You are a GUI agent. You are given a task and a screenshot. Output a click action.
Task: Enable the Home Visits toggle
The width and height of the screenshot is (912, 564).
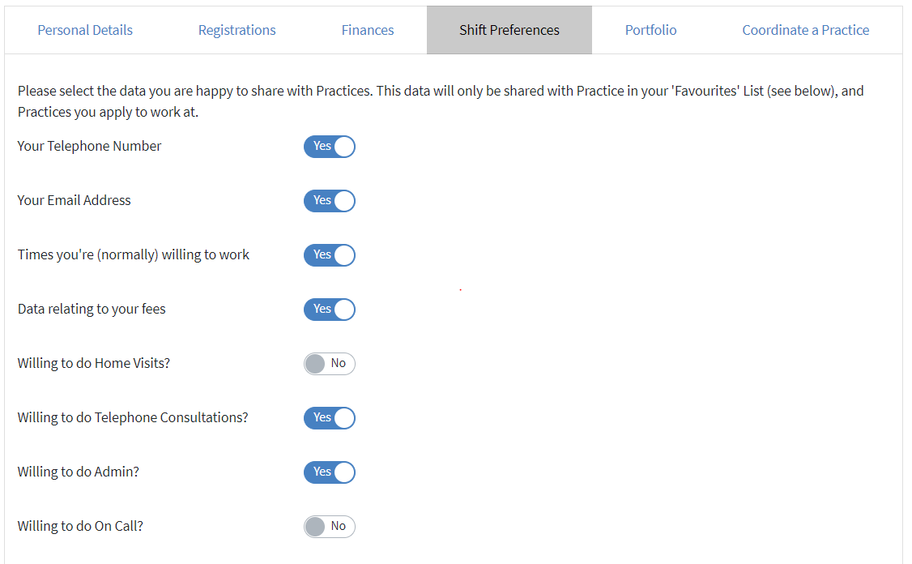click(x=330, y=364)
